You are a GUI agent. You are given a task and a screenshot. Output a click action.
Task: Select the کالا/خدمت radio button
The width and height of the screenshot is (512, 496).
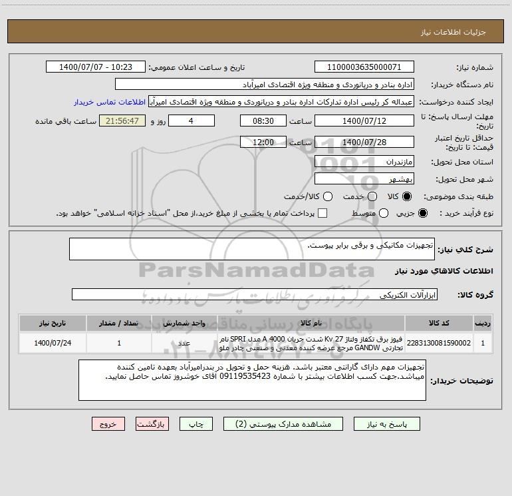click(328, 196)
